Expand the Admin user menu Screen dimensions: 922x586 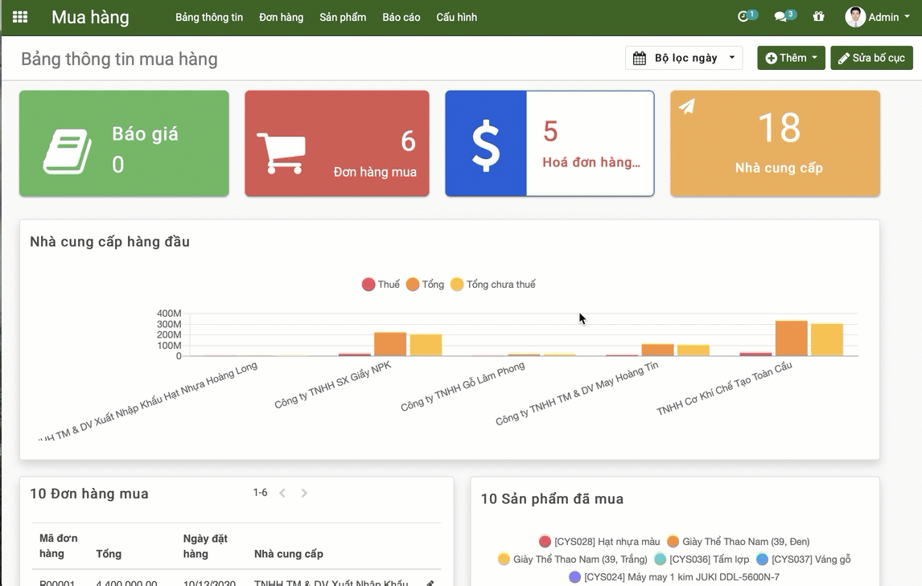click(x=877, y=17)
